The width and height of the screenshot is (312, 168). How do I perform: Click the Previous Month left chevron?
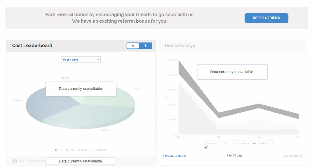click(163, 156)
